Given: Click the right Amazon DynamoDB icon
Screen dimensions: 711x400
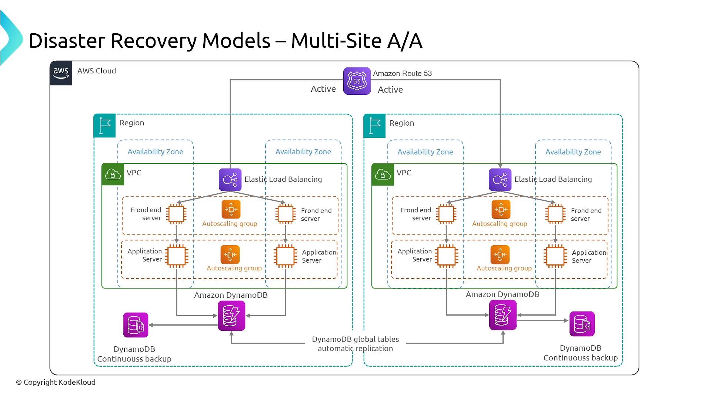Looking at the screenshot, I should (x=503, y=315).
